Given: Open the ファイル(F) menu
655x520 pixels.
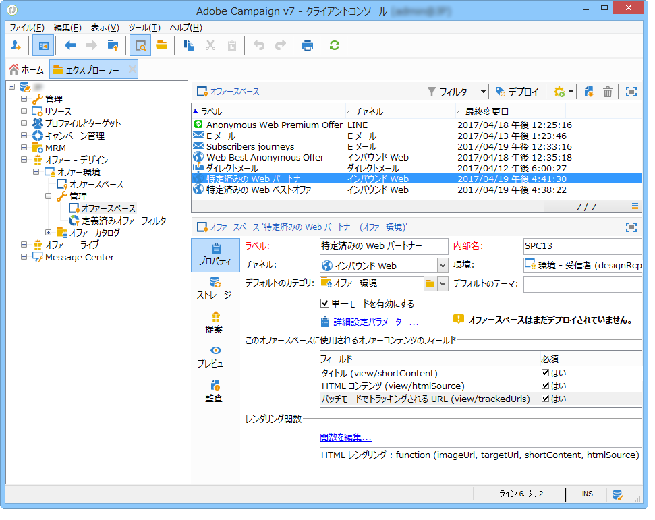Looking at the screenshot, I should (27, 28).
